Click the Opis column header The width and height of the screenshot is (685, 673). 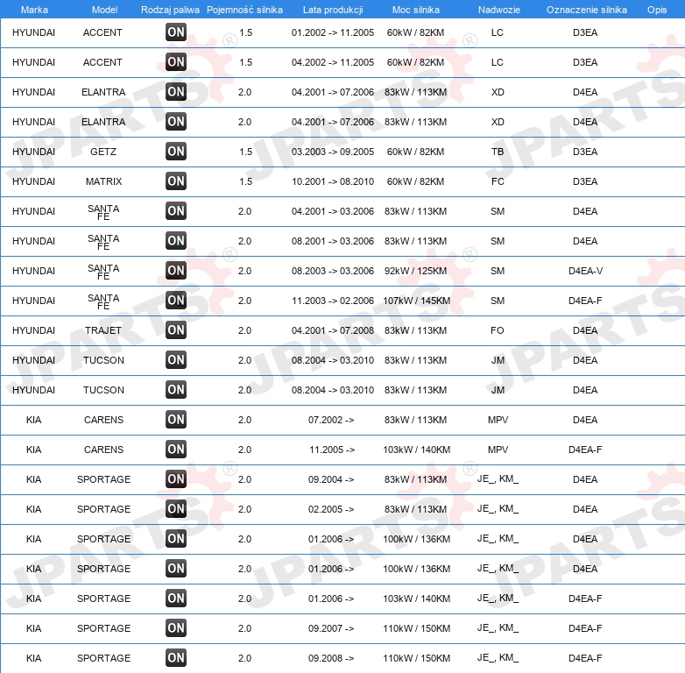[657, 10]
